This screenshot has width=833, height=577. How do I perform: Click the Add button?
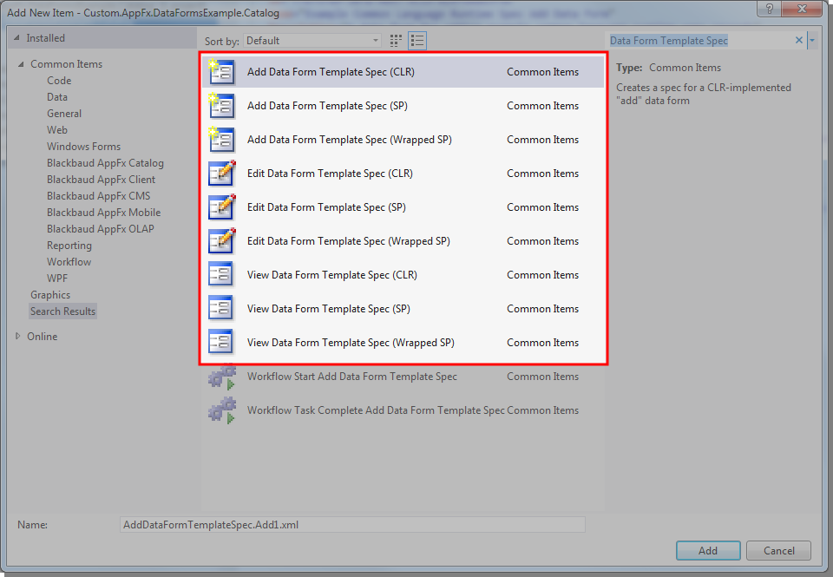[708, 551]
